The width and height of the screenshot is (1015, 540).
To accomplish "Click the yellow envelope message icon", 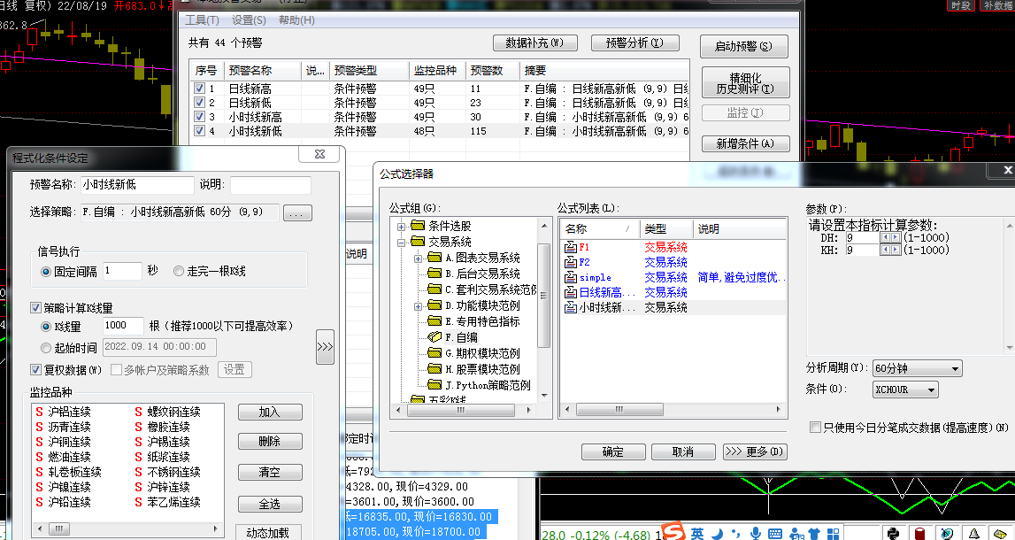I will click(x=1001, y=535).
